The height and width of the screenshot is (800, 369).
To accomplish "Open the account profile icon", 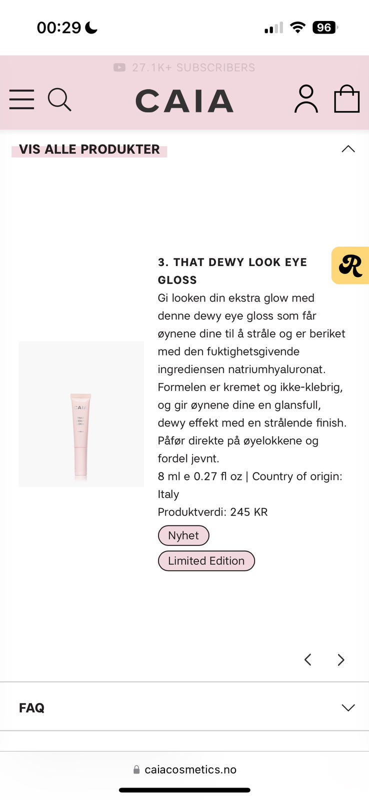I will pyautogui.click(x=306, y=99).
